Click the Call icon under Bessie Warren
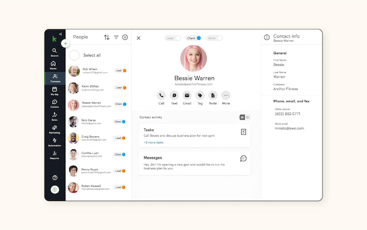367x230 pixels. pyautogui.click(x=161, y=95)
